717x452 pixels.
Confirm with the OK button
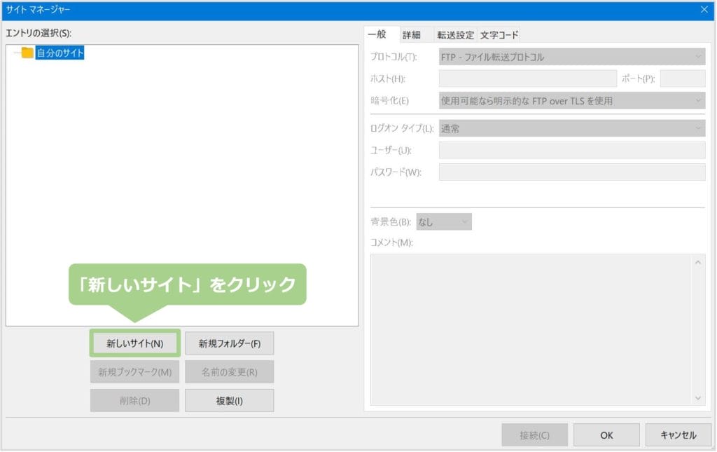606,434
